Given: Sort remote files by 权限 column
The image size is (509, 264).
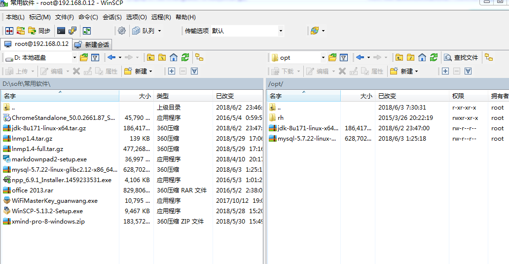Looking at the screenshot, I should [x=469, y=96].
